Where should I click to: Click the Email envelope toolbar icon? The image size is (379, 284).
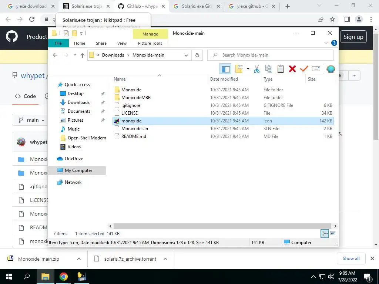[x=316, y=69]
